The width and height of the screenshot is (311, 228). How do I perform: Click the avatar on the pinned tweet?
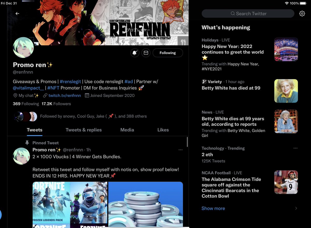22,156
